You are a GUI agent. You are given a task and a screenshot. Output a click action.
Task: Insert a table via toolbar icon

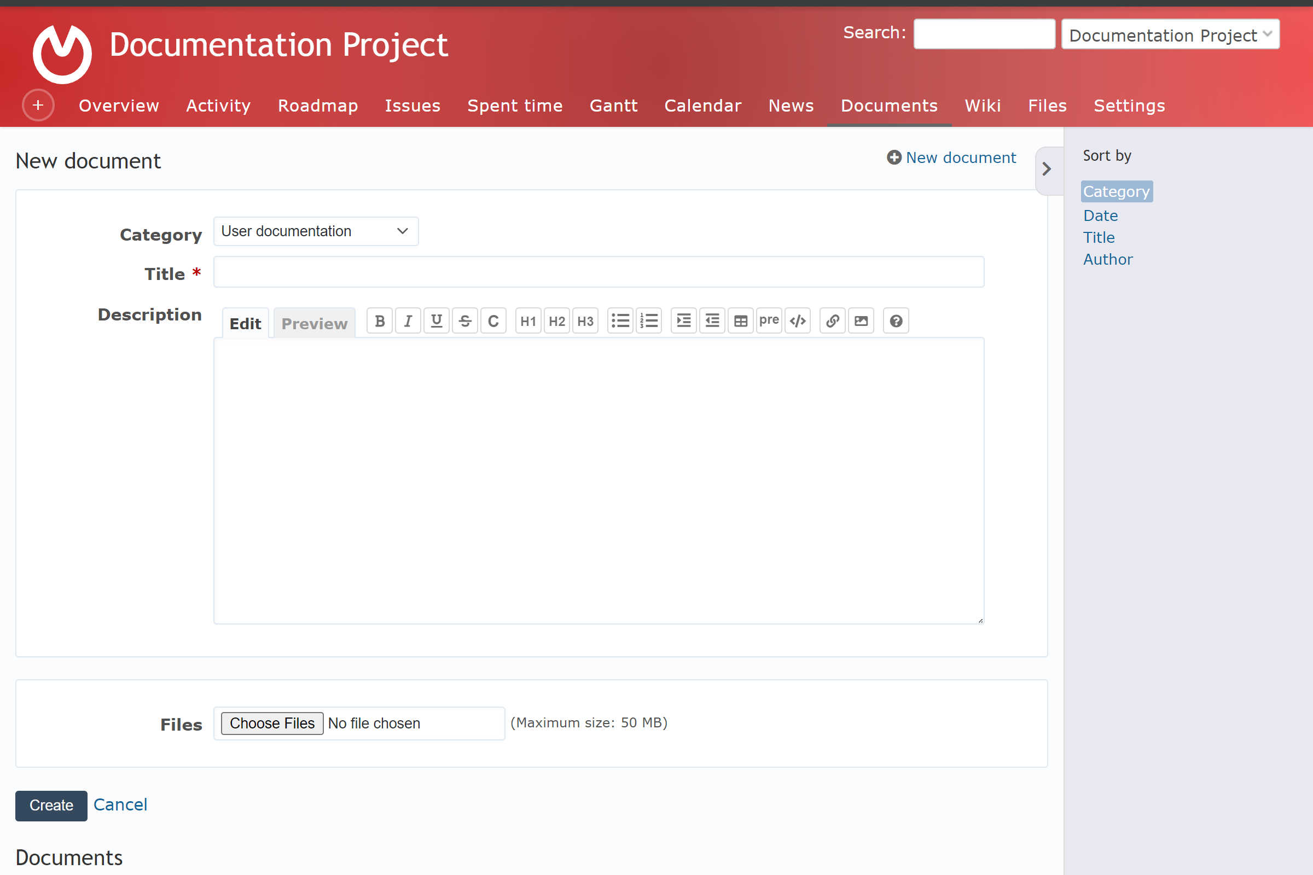click(741, 321)
